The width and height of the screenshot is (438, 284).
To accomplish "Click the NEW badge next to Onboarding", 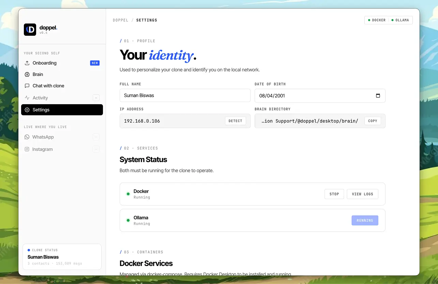I will coord(95,63).
